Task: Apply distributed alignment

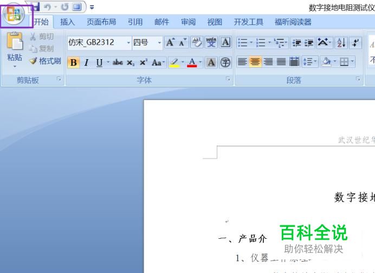Action: 294,62
